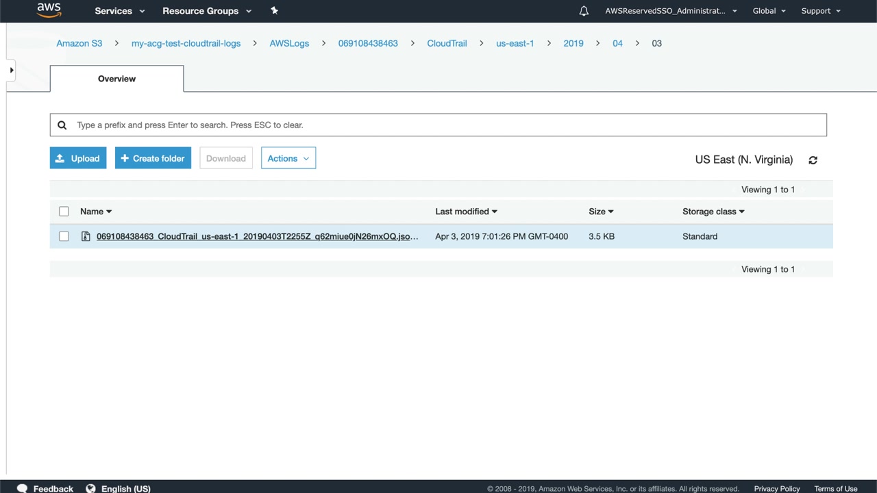Image resolution: width=877 pixels, height=493 pixels.
Task: Go to Amazon S3 breadcrumb
Action: click(x=79, y=43)
